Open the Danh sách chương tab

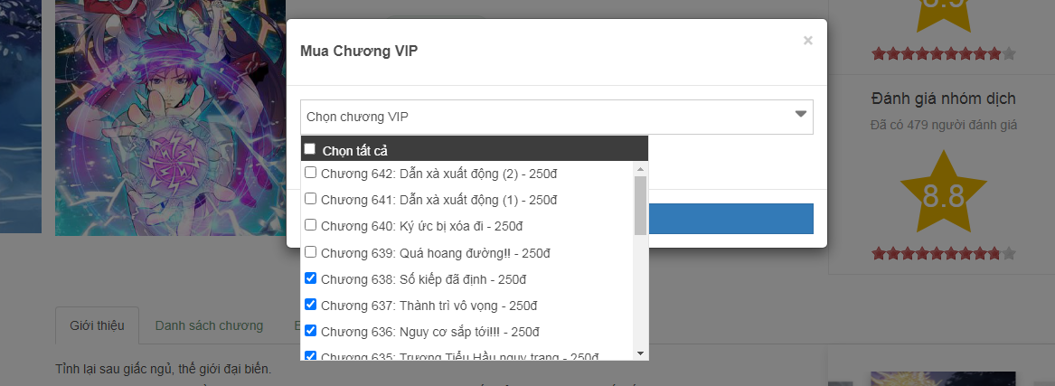coord(209,325)
